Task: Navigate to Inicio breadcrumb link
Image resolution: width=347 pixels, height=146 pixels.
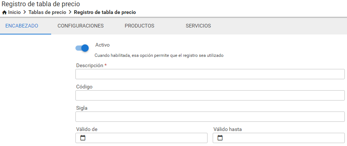Action: [14, 12]
